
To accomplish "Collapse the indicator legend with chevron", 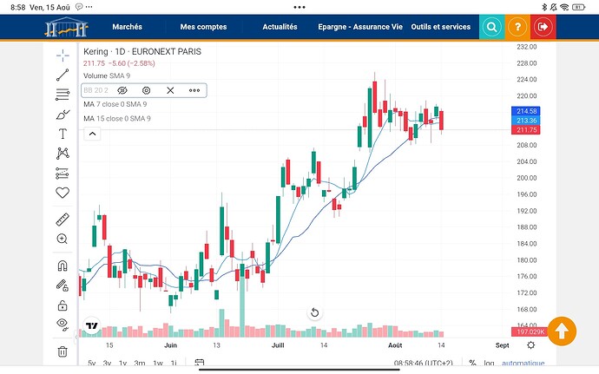I will (91, 134).
